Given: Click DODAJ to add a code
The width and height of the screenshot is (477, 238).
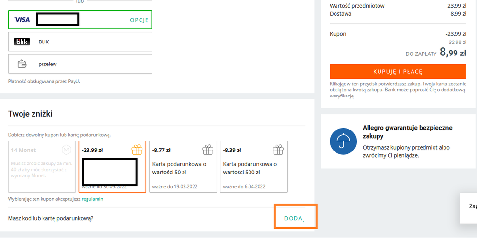Looking at the screenshot, I should point(295,218).
